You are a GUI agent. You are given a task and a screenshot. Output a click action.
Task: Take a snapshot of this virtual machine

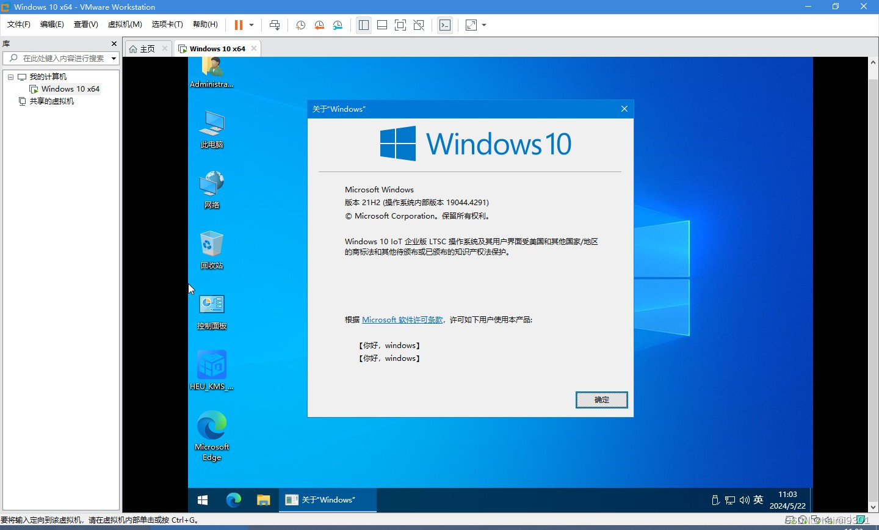pos(300,25)
